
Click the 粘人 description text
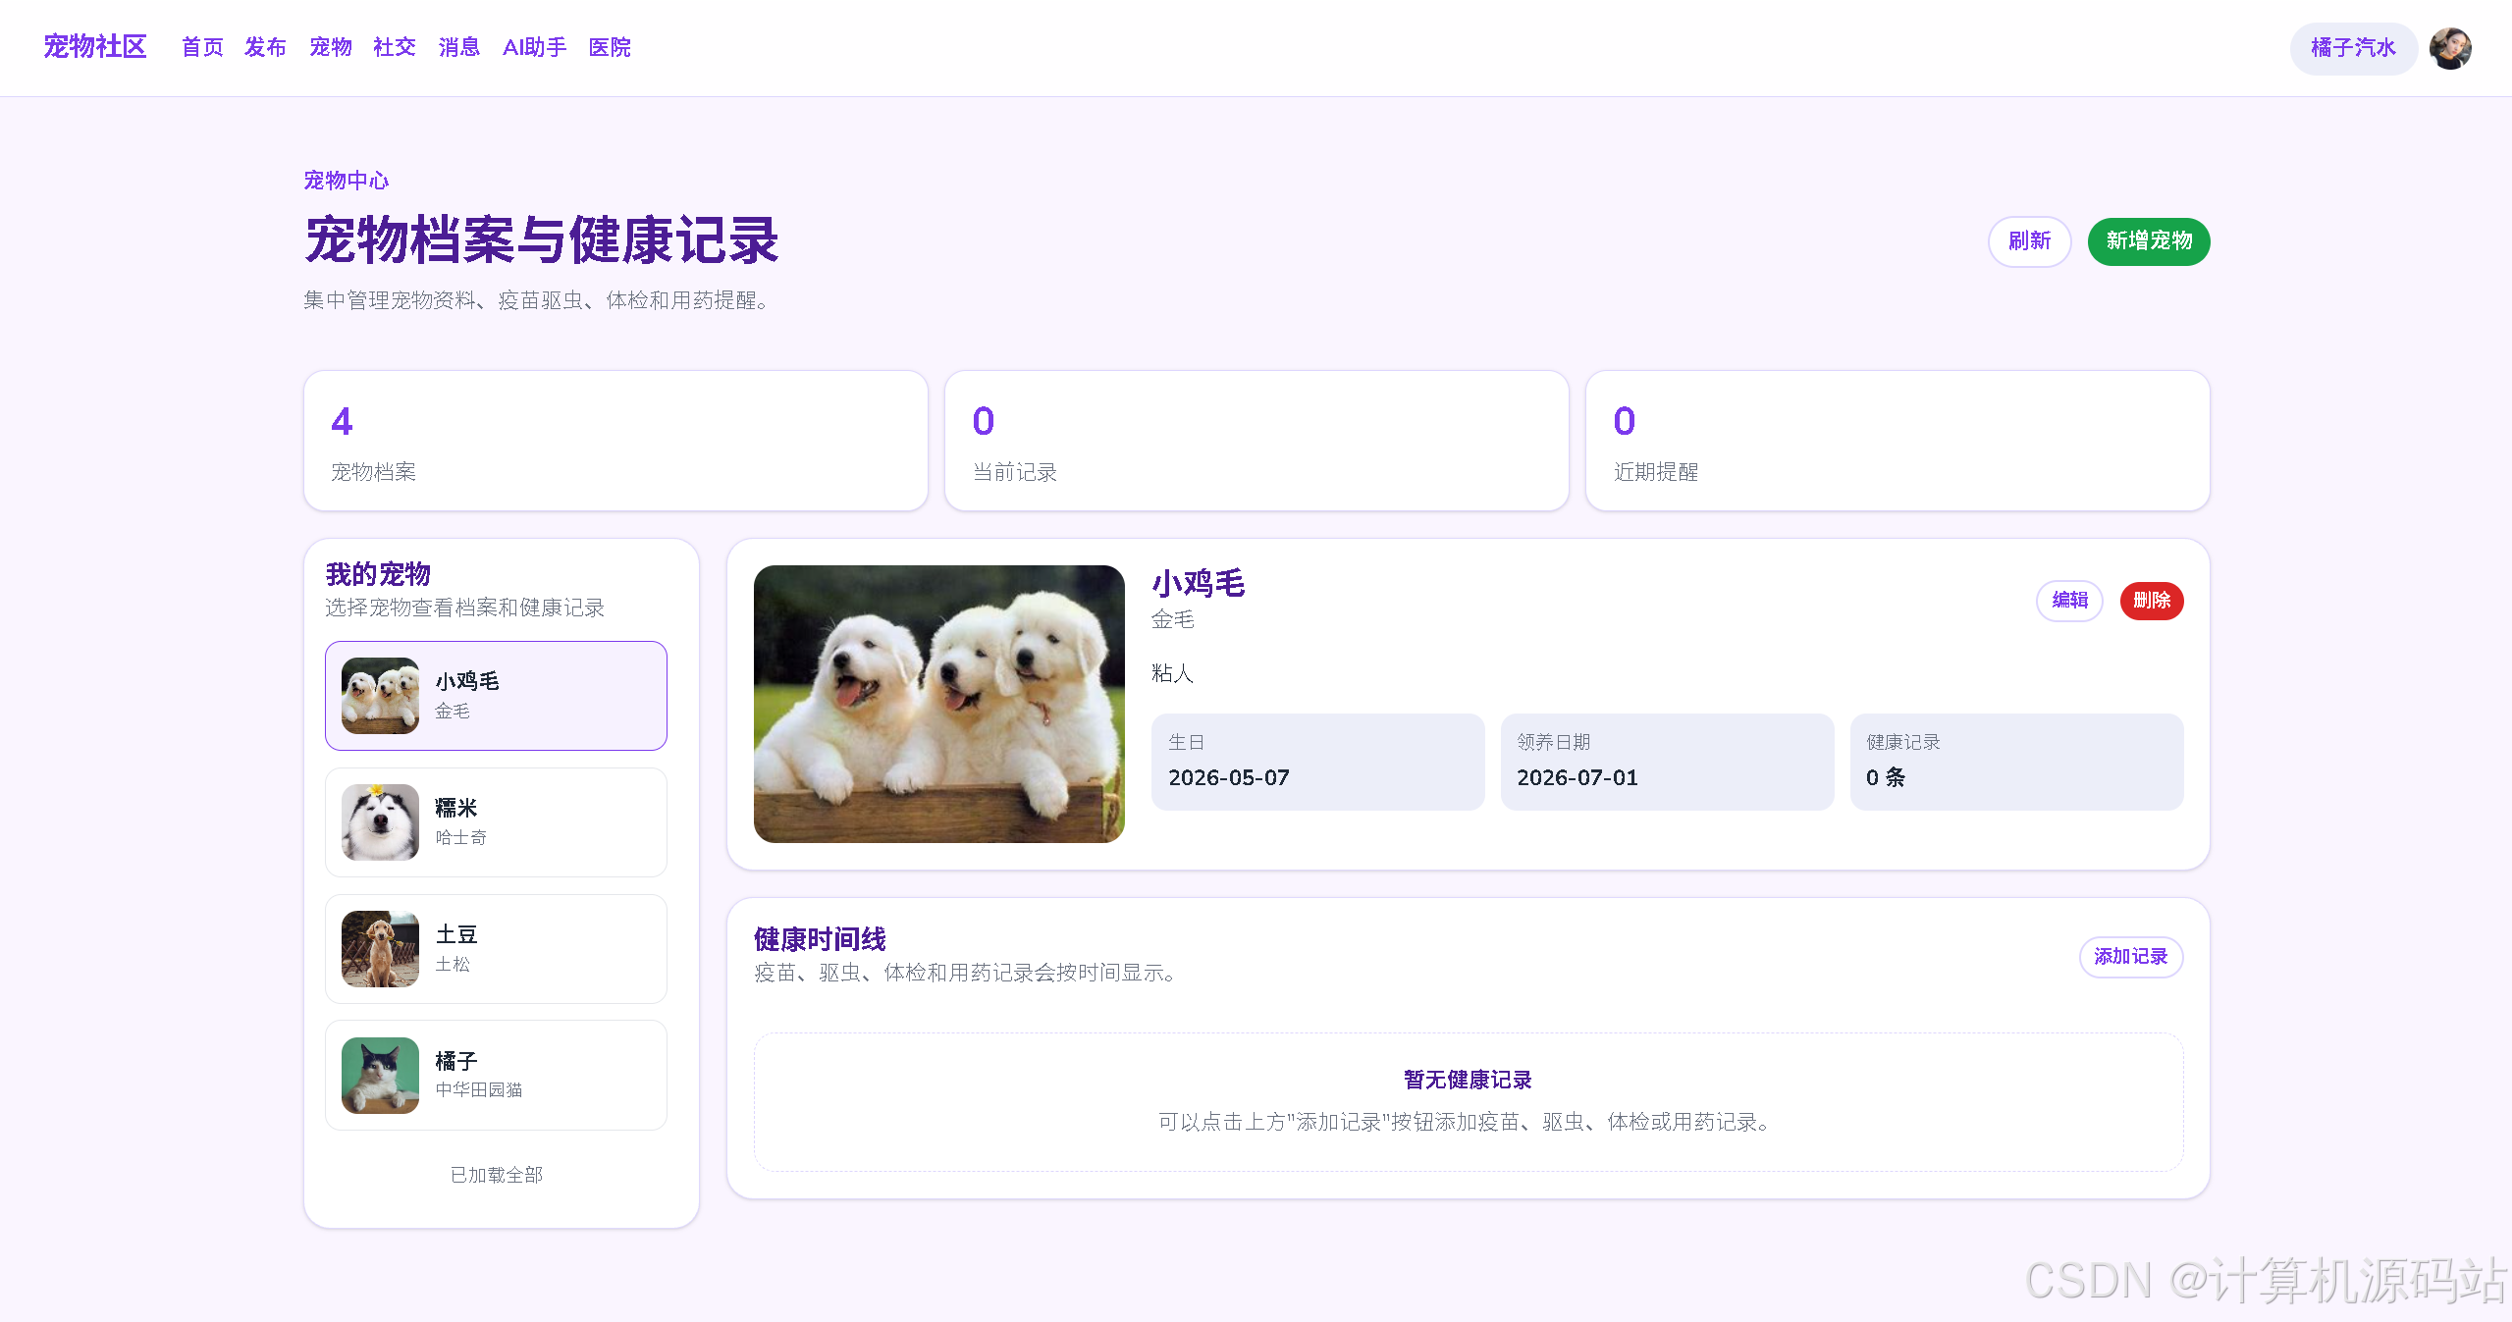coord(1172,673)
